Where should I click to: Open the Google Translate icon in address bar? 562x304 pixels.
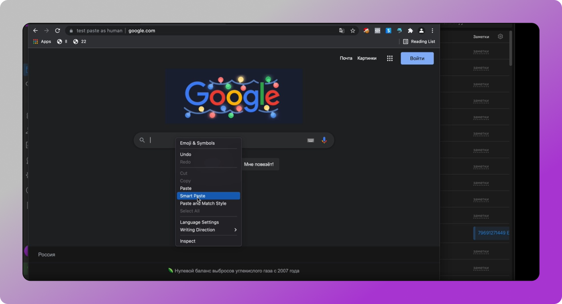click(342, 30)
